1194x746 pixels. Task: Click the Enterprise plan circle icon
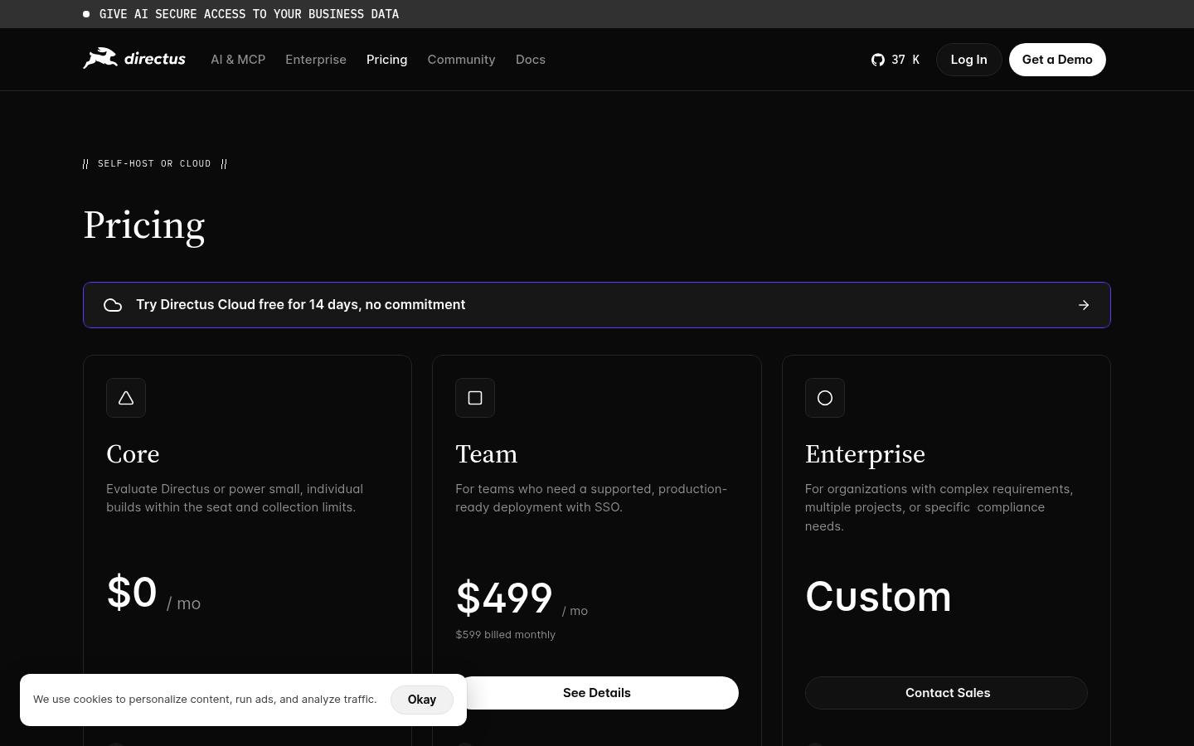(825, 398)
